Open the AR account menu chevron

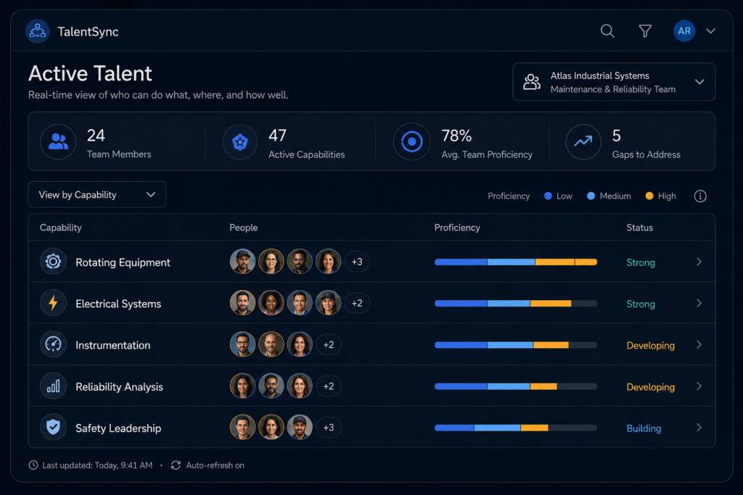pyautogui.click(x=711, y=31)
